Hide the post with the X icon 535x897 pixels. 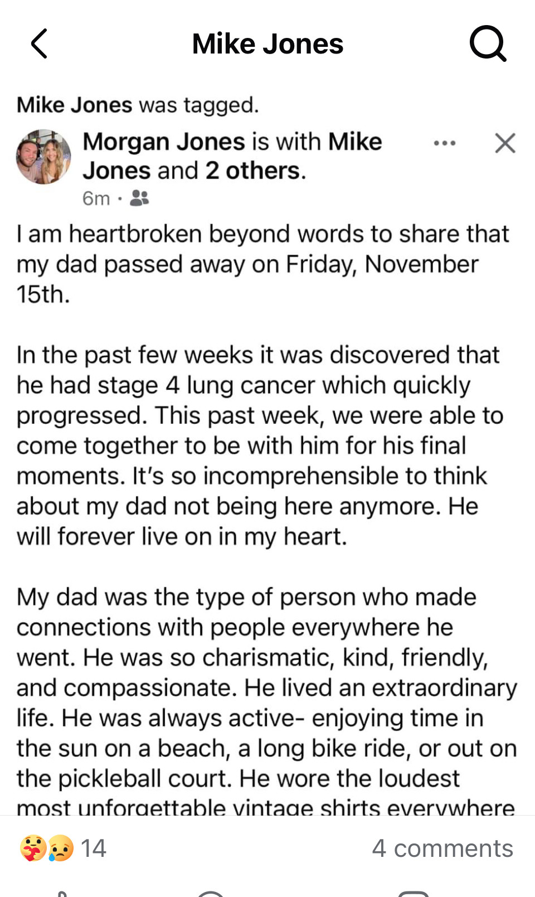(505, 143)
